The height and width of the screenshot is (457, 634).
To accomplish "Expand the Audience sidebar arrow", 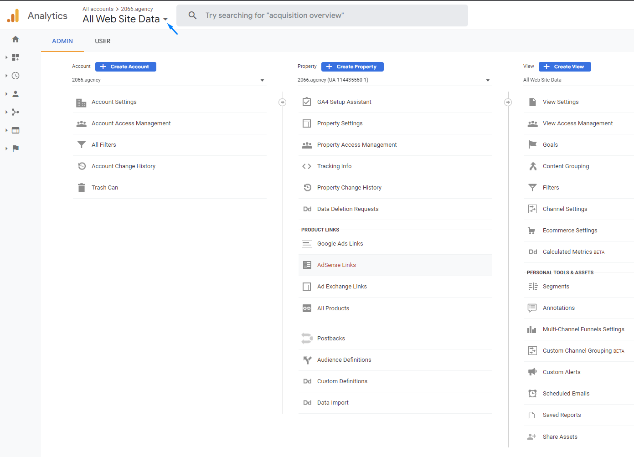I will (x=6, y=94).
